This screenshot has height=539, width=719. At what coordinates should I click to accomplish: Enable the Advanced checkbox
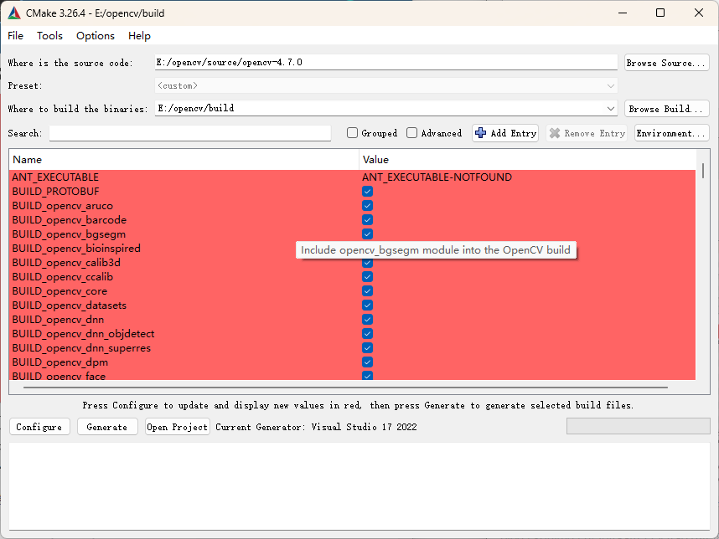pos(412,132)
